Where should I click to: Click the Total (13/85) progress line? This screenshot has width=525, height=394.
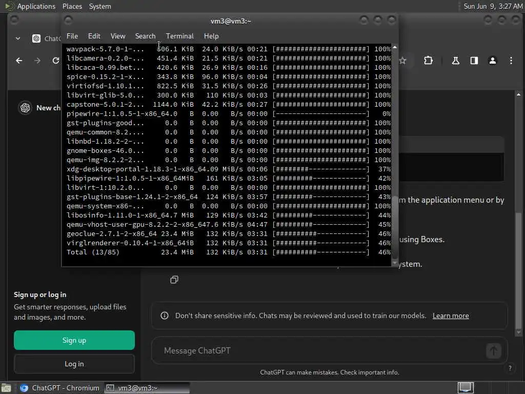pos(228,252)
